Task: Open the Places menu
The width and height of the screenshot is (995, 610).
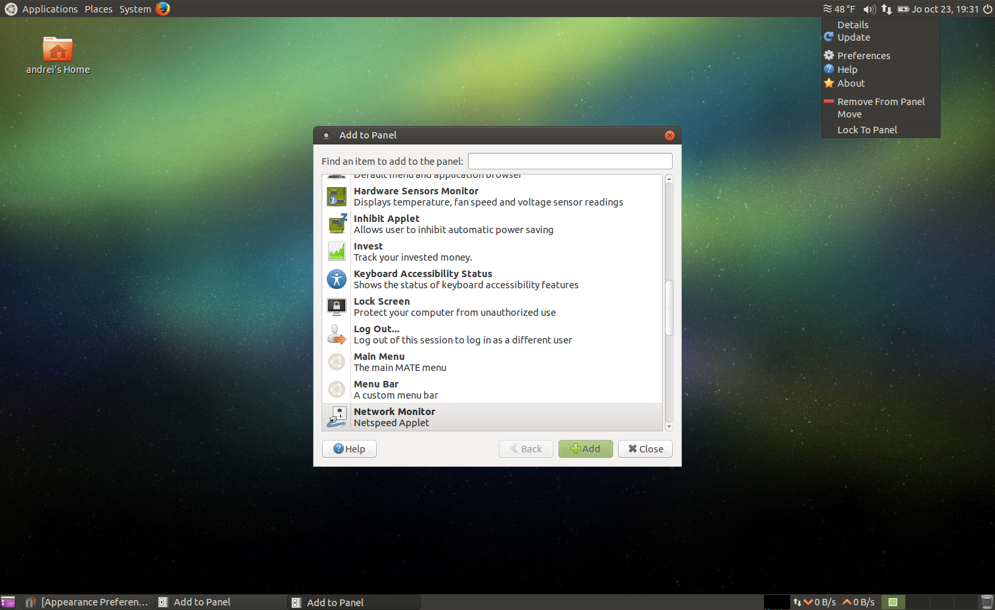Action: point(98,9)
